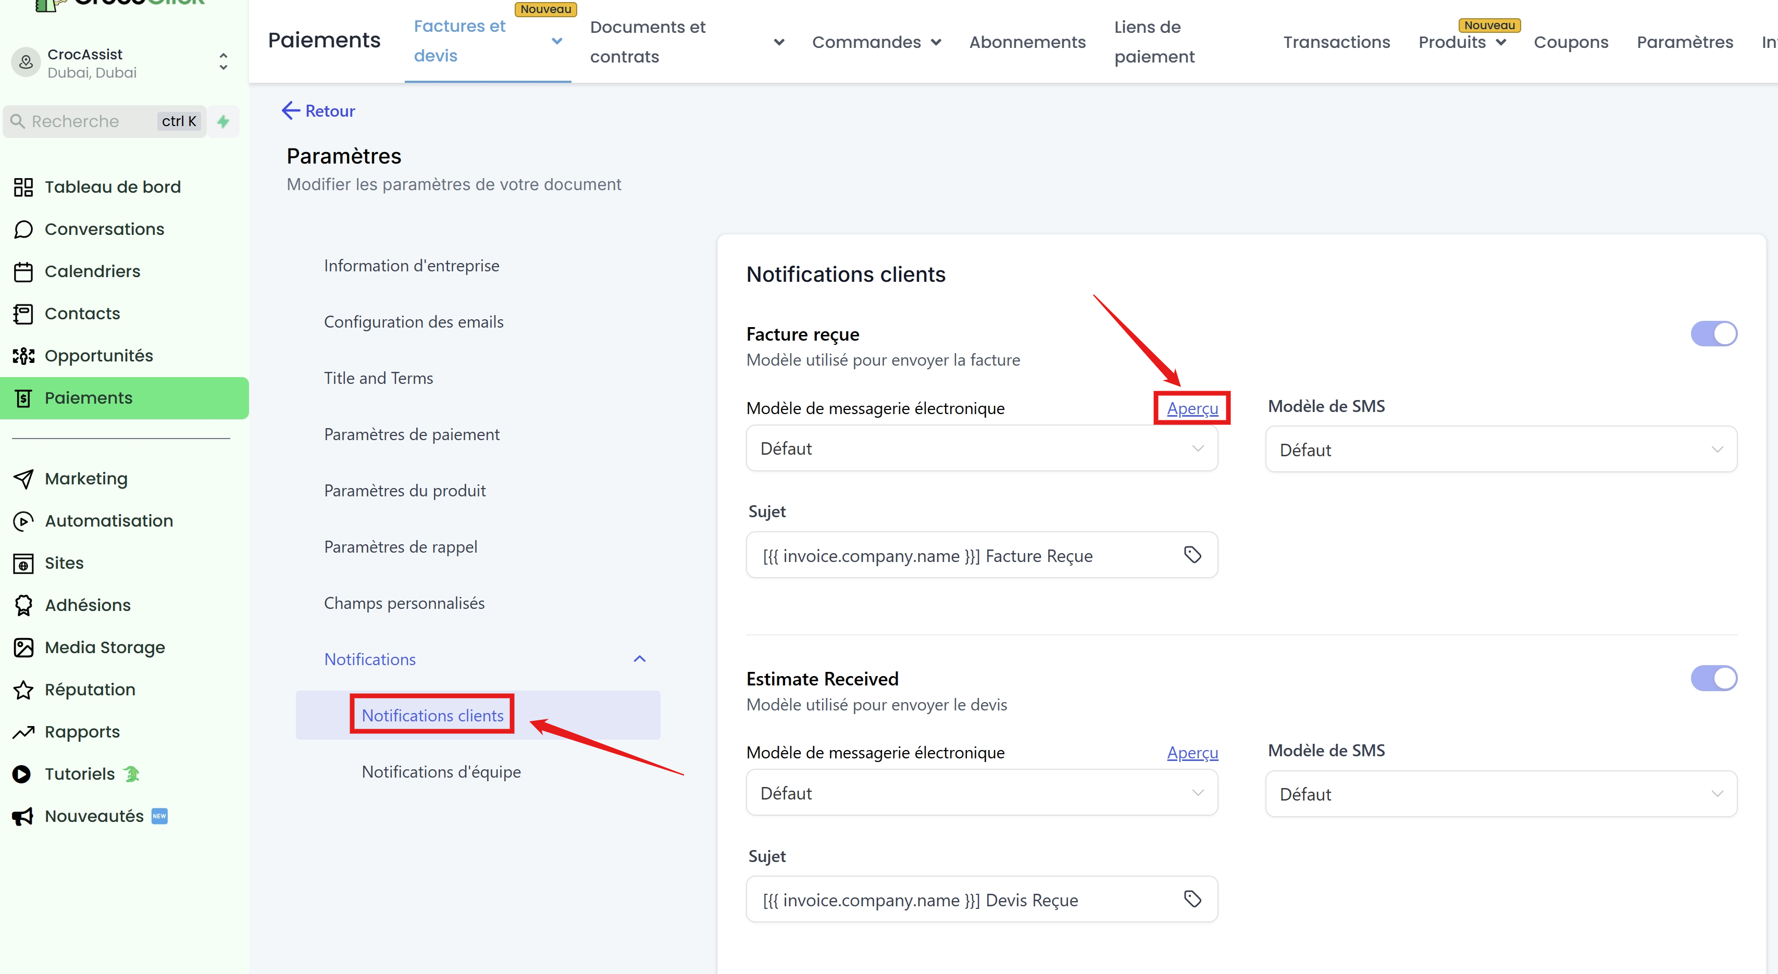
Task: Click the Réputation star icon
Action: [x=23, y=690]
